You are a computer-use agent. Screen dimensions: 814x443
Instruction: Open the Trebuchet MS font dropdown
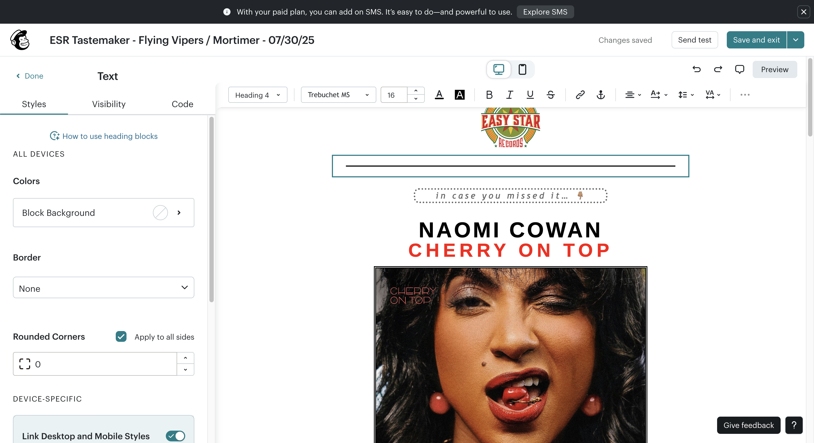click(x=338, y=95)
